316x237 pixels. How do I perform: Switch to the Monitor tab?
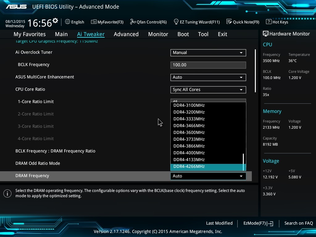point(158,34)
